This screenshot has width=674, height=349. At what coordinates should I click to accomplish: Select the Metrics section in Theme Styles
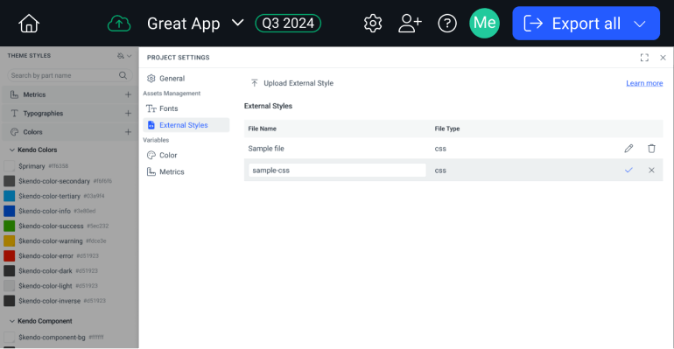coord(69,94)
